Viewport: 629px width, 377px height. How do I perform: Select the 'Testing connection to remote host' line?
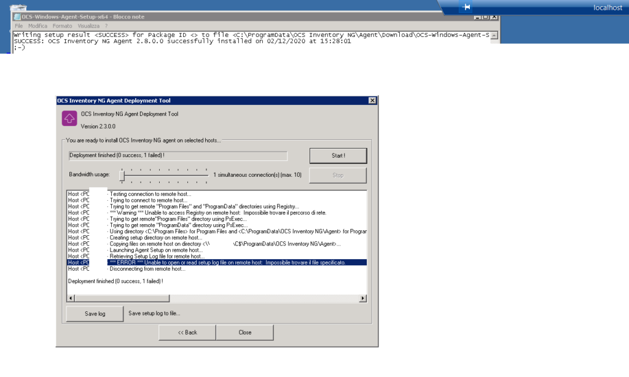point(217,193)
